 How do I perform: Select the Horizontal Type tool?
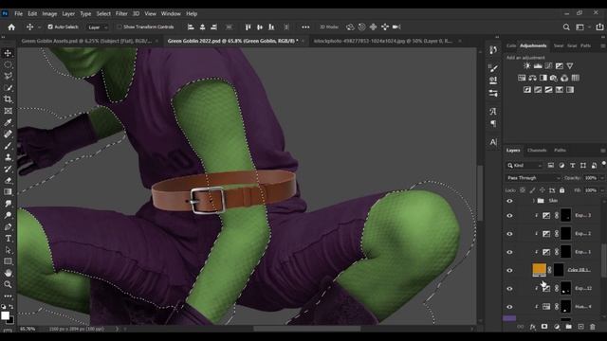tap(8, 239)
